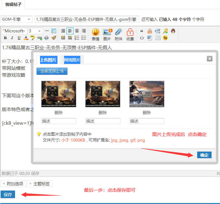
Task: Open the font size dropdown
Action: click(35, 31)
